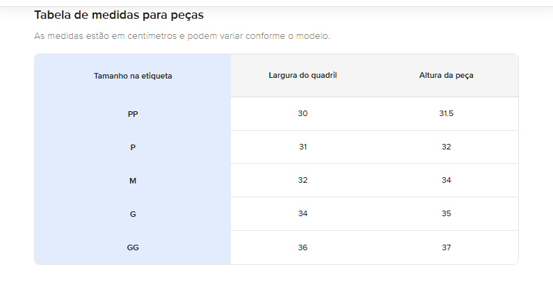Select the 'Largura do quadril' column header
Screen dimensions: 553x285
[x=303, y=75]
